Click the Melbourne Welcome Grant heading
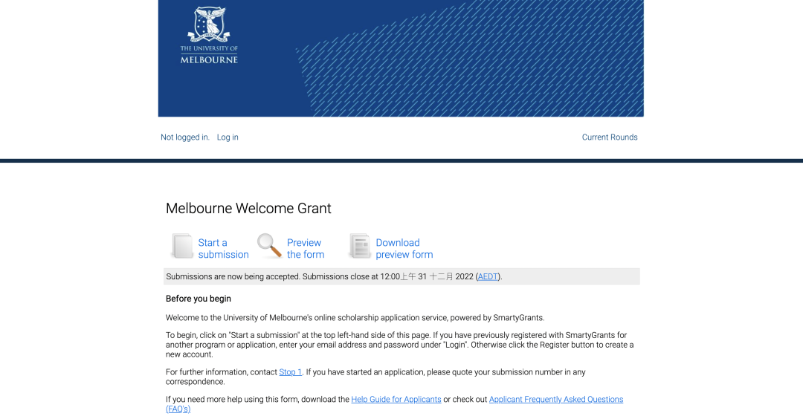The height and width of the screenshot is (419, 803). tap(248, 208)
